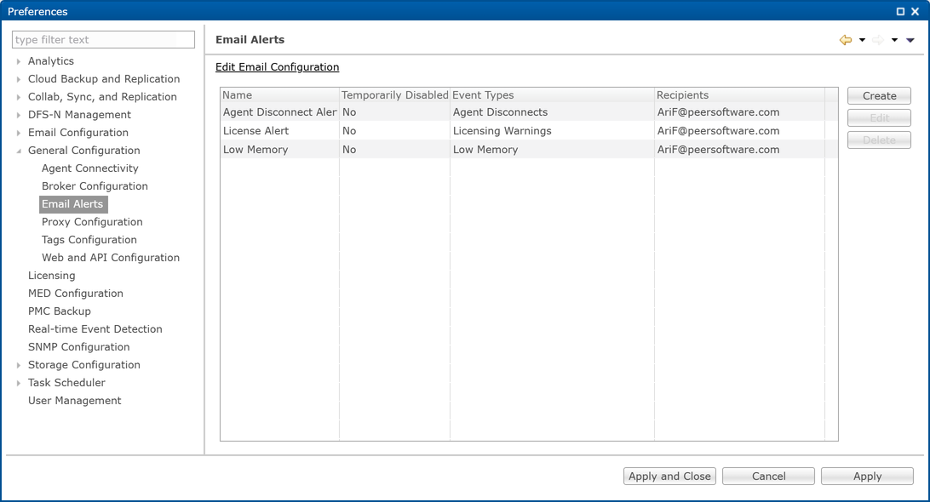Maximize the Preferences window
Image resolution: width=930 pixels, height=502 pixels.
[900, 11]
